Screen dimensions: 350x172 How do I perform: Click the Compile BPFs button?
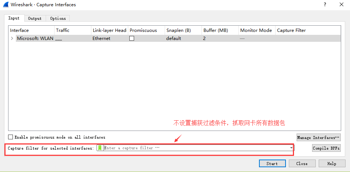326,148
